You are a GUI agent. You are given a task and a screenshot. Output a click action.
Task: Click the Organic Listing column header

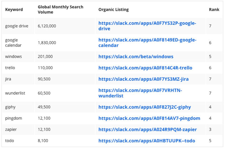(x=113, y=10)
